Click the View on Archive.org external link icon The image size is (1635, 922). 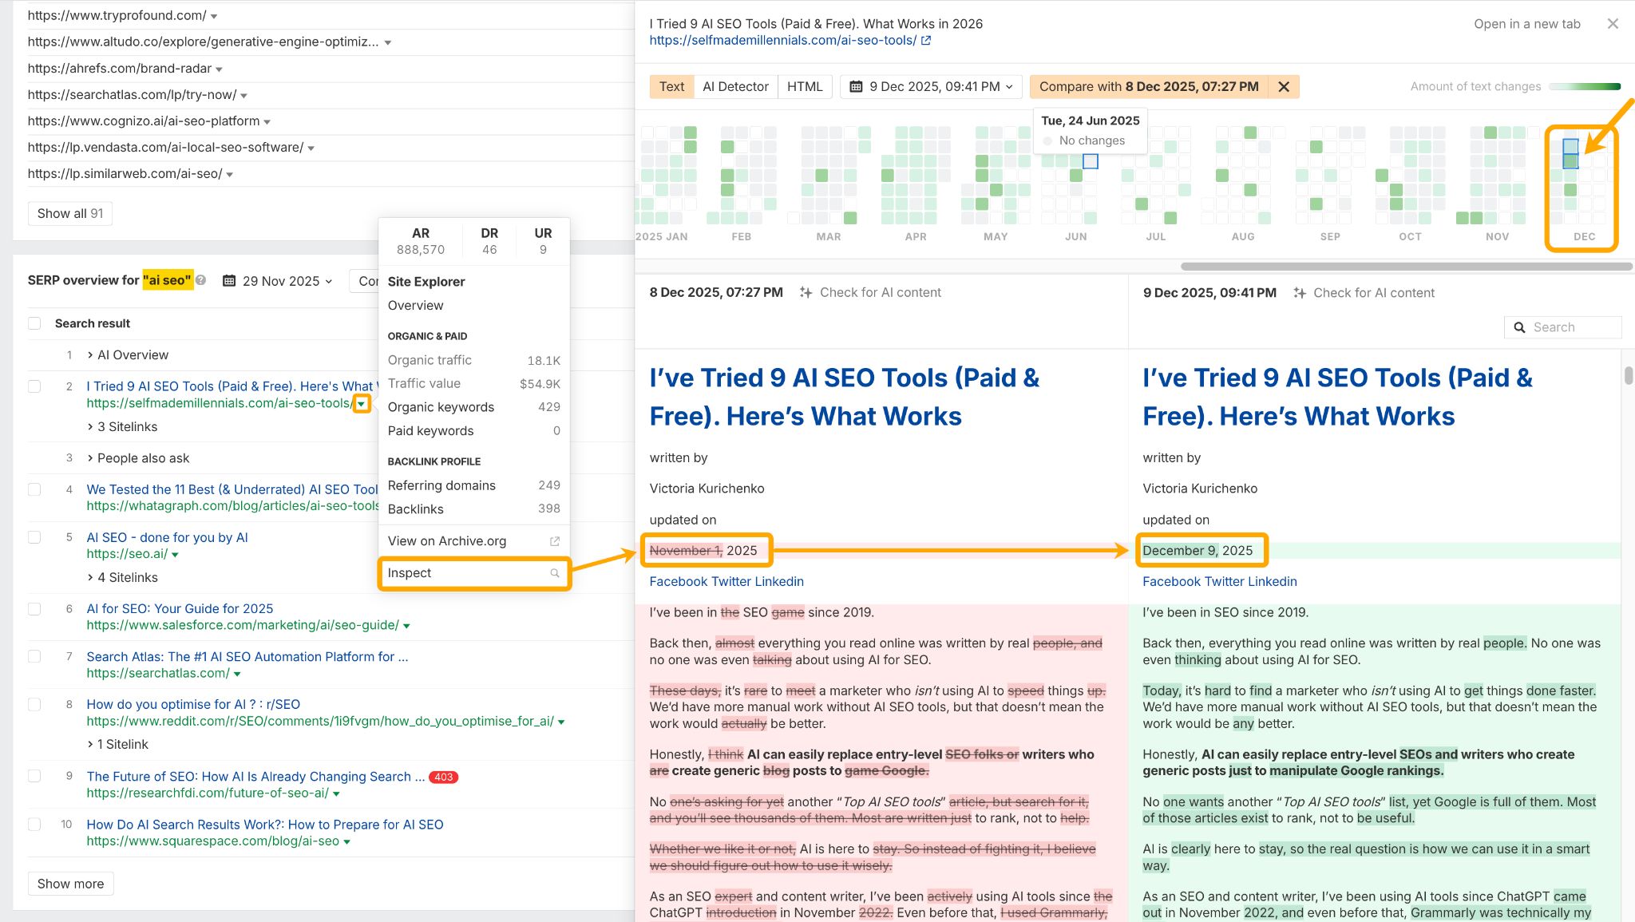(x=555, y=540)
